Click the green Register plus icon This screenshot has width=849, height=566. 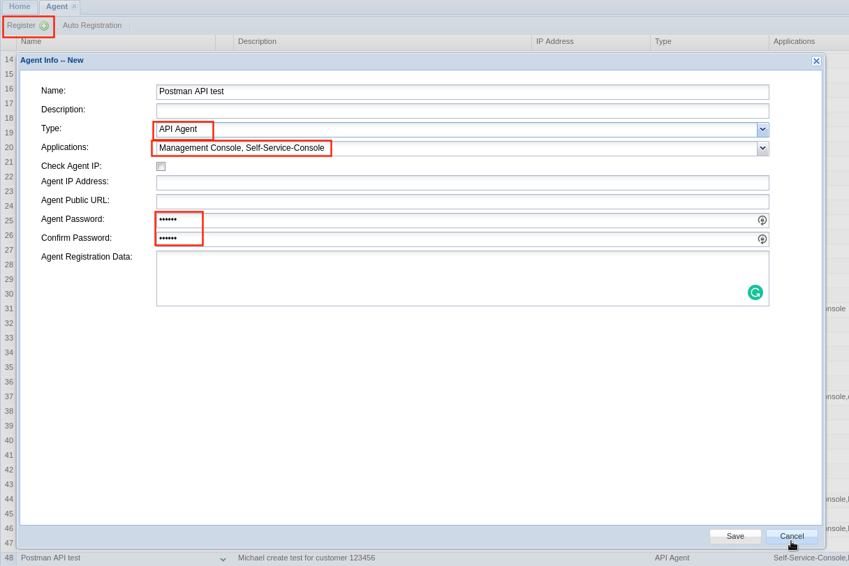pyautogui.click(x=44, y=26)
